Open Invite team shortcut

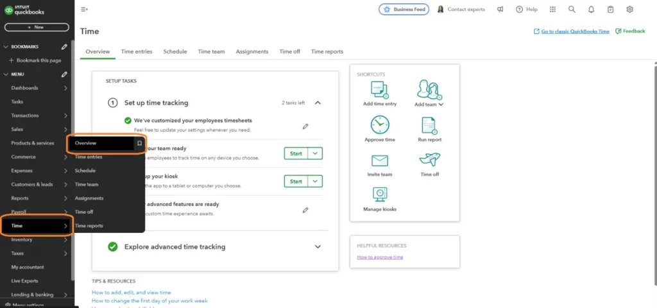pos(380,166)
